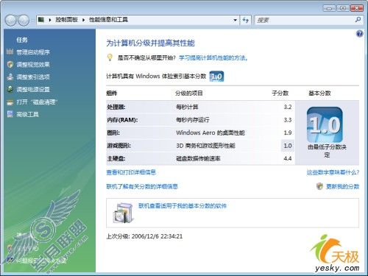
Task: Click the highlighted 1.0 gaming graphics subscore
Action: 288,146
